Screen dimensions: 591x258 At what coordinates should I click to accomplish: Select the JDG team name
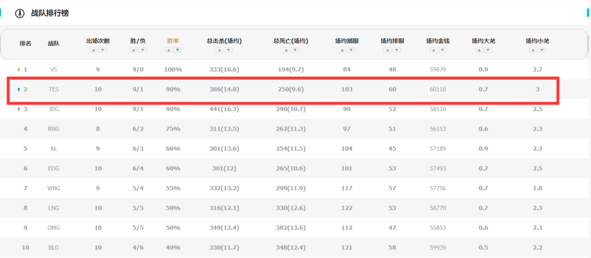(54, 109)
